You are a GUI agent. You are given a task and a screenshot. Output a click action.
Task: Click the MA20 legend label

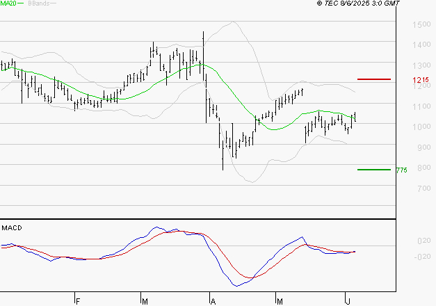point(8,3)
